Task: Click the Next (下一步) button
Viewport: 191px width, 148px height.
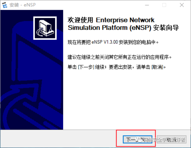Action: click(137, 140)
